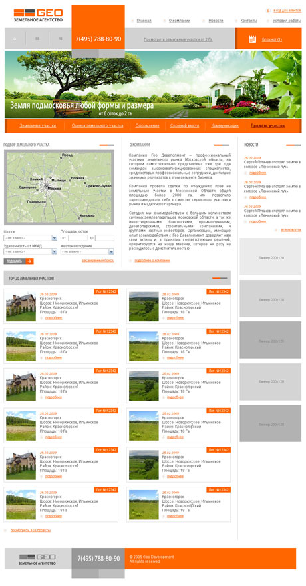Select Мытищи on the map
The height and width of the screenshot is (586, 306).
pyautogui.click(x=58, y=180)
